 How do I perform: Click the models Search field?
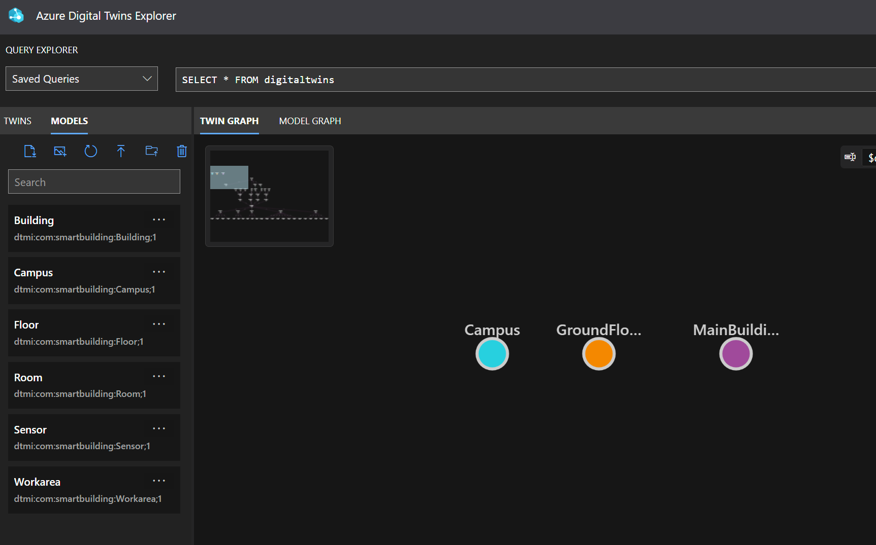94,181
